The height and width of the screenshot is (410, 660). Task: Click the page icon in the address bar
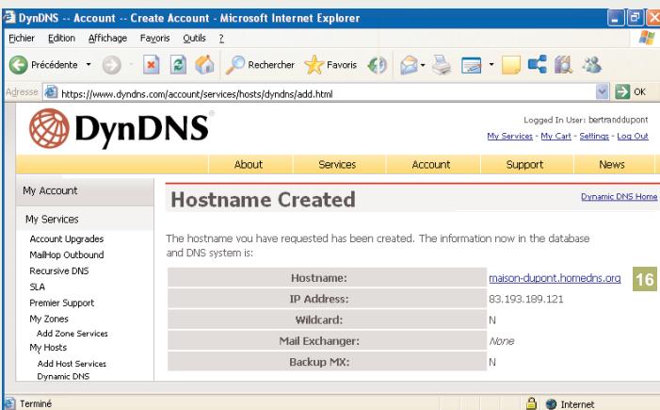click(x=51, y=92)
